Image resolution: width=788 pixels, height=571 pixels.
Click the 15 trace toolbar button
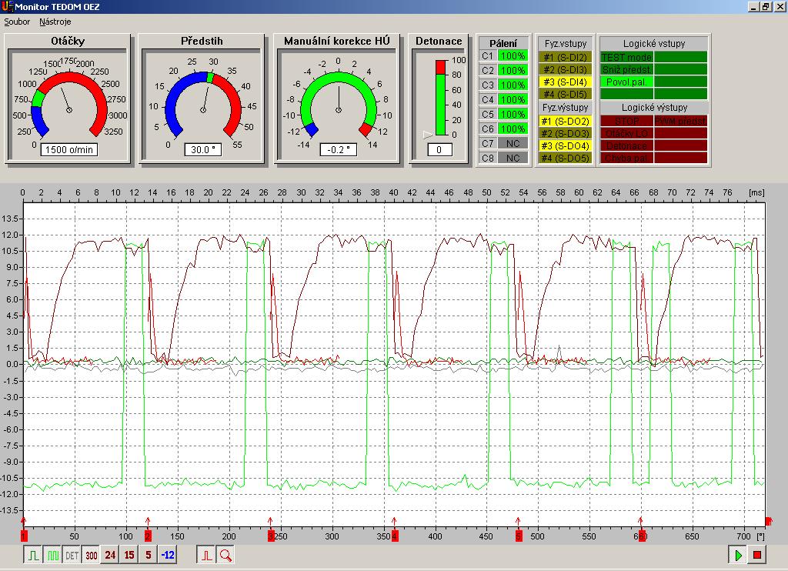[x=129, y=555]
